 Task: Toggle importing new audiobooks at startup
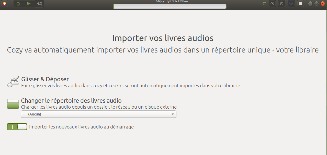coord(17,127)
